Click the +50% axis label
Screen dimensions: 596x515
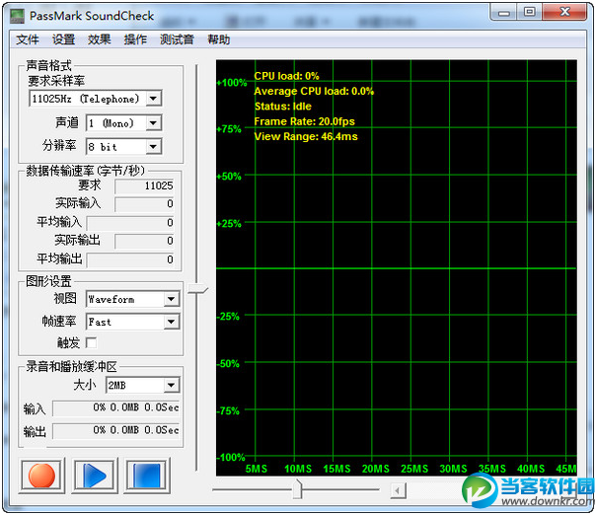pyautogui.click(x=229, y=177)
